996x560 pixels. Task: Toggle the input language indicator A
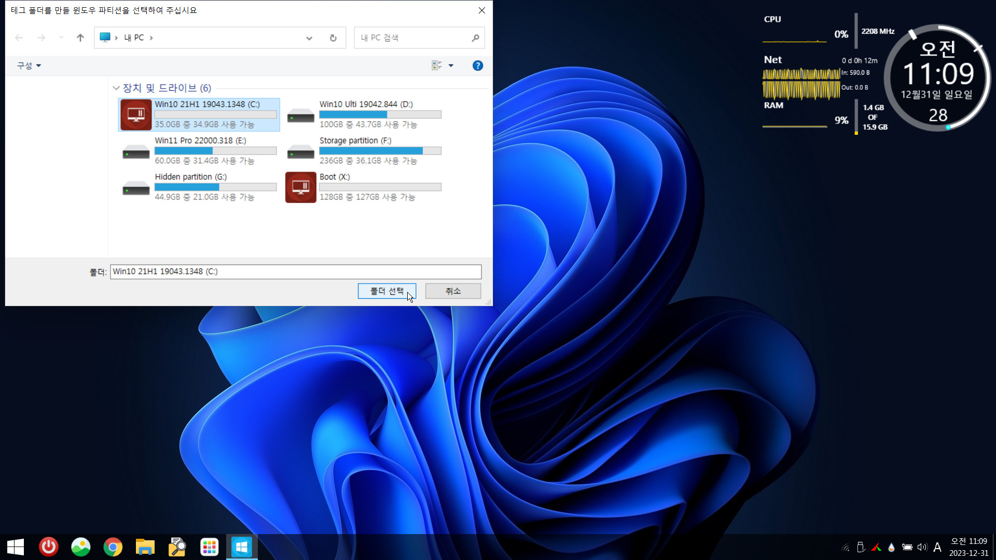coord(937,547)
